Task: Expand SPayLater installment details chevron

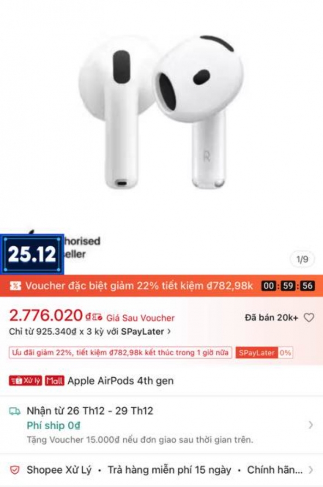Action: coord(169,332)
